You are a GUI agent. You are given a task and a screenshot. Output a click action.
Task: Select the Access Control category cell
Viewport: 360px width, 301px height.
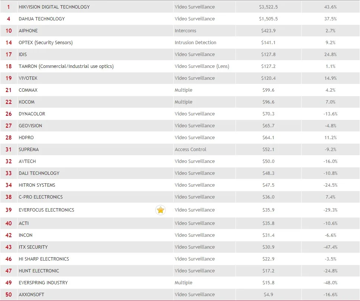(x=191, y=150)
